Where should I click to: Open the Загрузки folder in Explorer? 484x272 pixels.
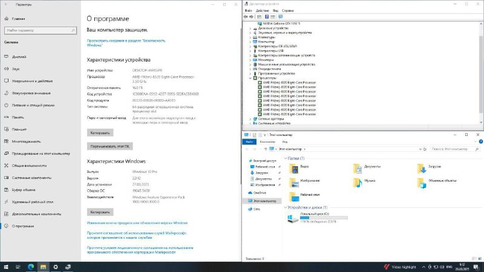pos(421,167)
